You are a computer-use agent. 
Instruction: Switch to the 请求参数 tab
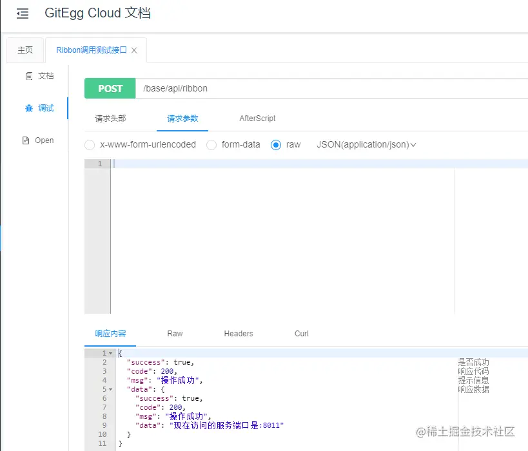[182, 119]
